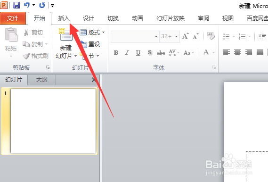Select the 幻灯片 pane tab
This screenshot has width=268, height=182.
coord(14,80)
